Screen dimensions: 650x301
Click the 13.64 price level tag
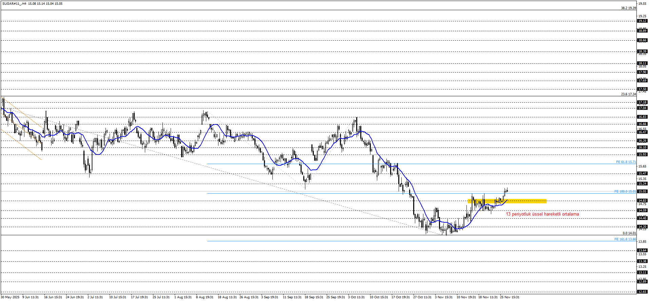[x=642, y=250]
